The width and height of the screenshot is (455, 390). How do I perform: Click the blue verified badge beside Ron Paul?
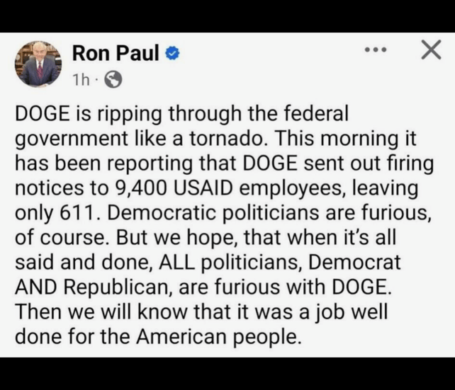click(172, 54)
